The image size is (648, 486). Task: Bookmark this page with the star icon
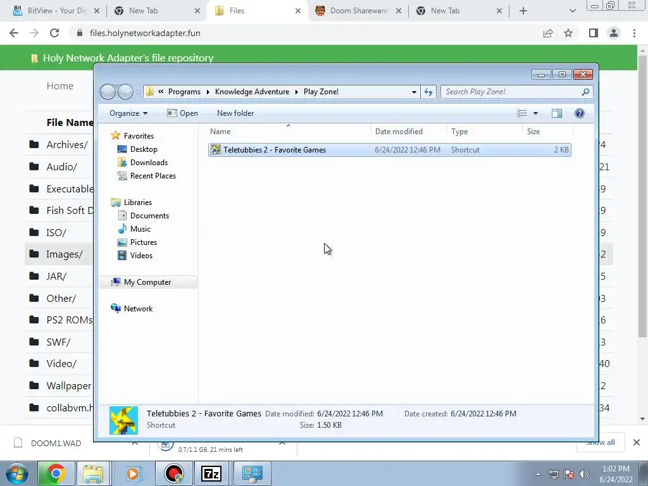point(568,33)
